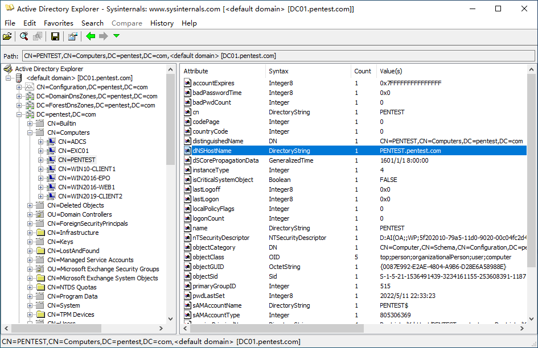The width and height of the screenshot is (538, 348).
Task: Click the OU icon for OU=Domain Controllers
Action: 40,214
